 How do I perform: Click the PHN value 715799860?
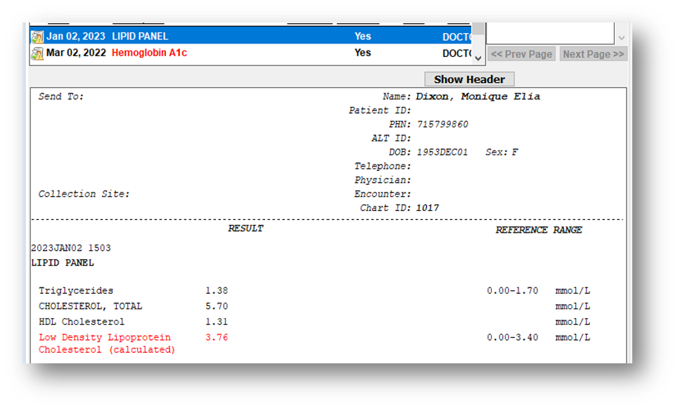(442, 124)
